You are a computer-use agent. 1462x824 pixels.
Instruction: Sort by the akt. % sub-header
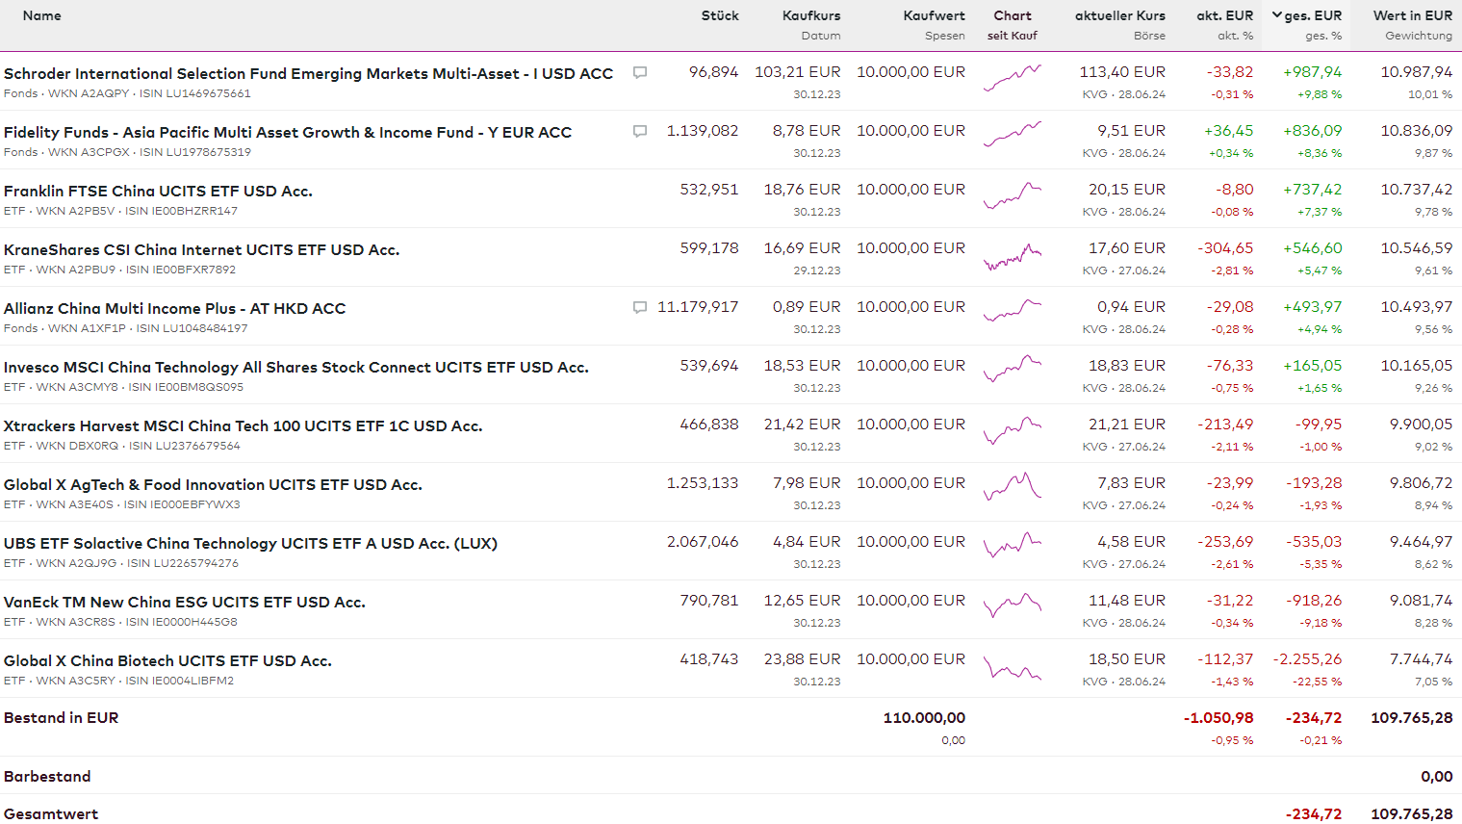tap(1236, 36)
